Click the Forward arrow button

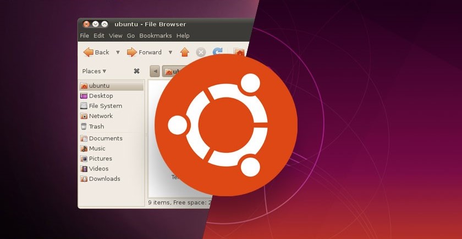coord(144,53)
